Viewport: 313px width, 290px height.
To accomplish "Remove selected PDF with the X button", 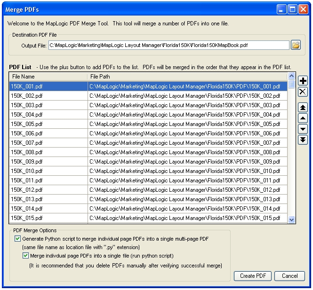I will tap(303, 92).
